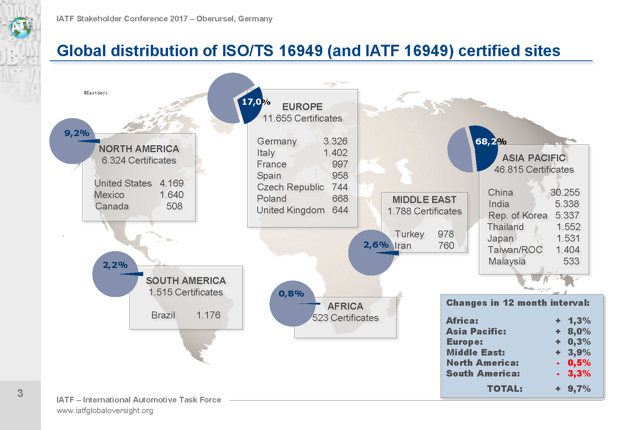Click the red North America '0,5%' value
This screenshot has height=430, width=622.
click(x=579, y=363)
